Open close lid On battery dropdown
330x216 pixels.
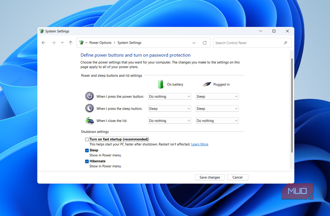[170, 121]
